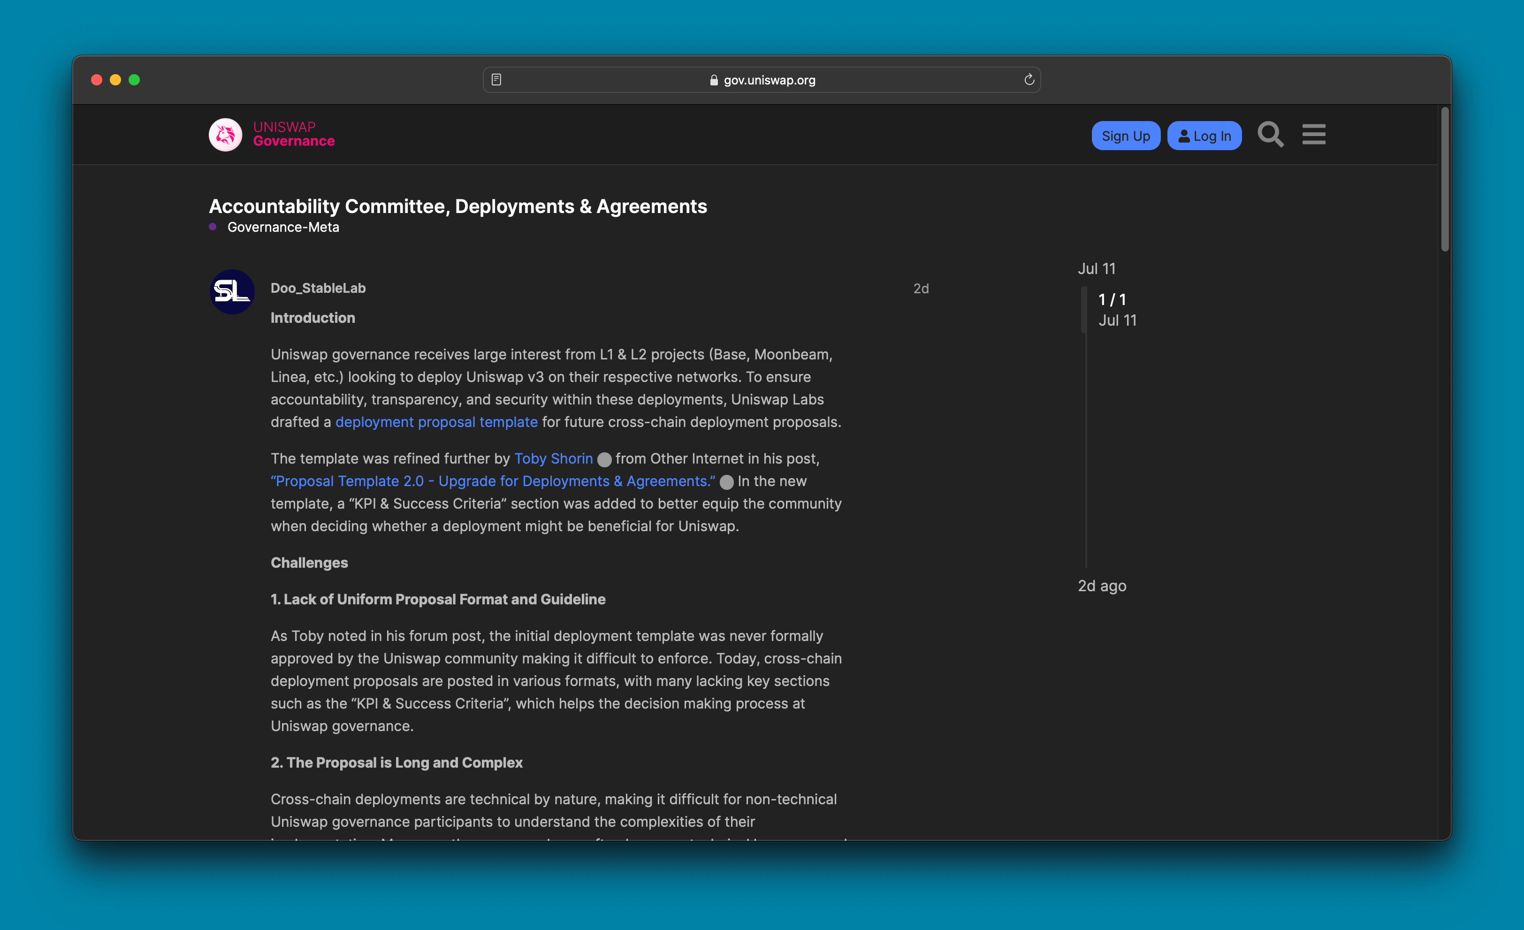The image size is (1524, 930).
Task: Click the UNISWAP Governance site title
Action: coord(294,134)
